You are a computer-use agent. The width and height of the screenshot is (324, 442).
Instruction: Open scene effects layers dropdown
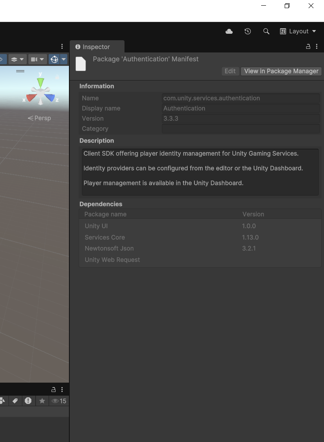[x=17, y=59]
